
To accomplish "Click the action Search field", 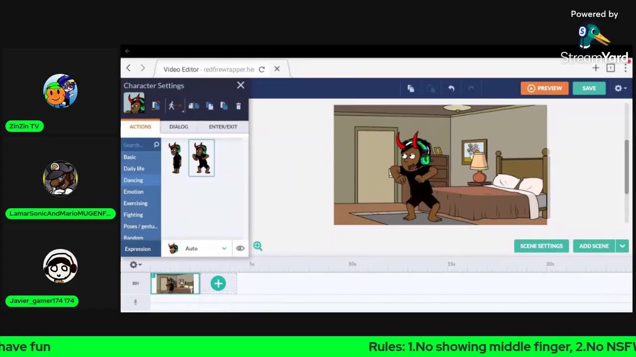I will (137, 145).
